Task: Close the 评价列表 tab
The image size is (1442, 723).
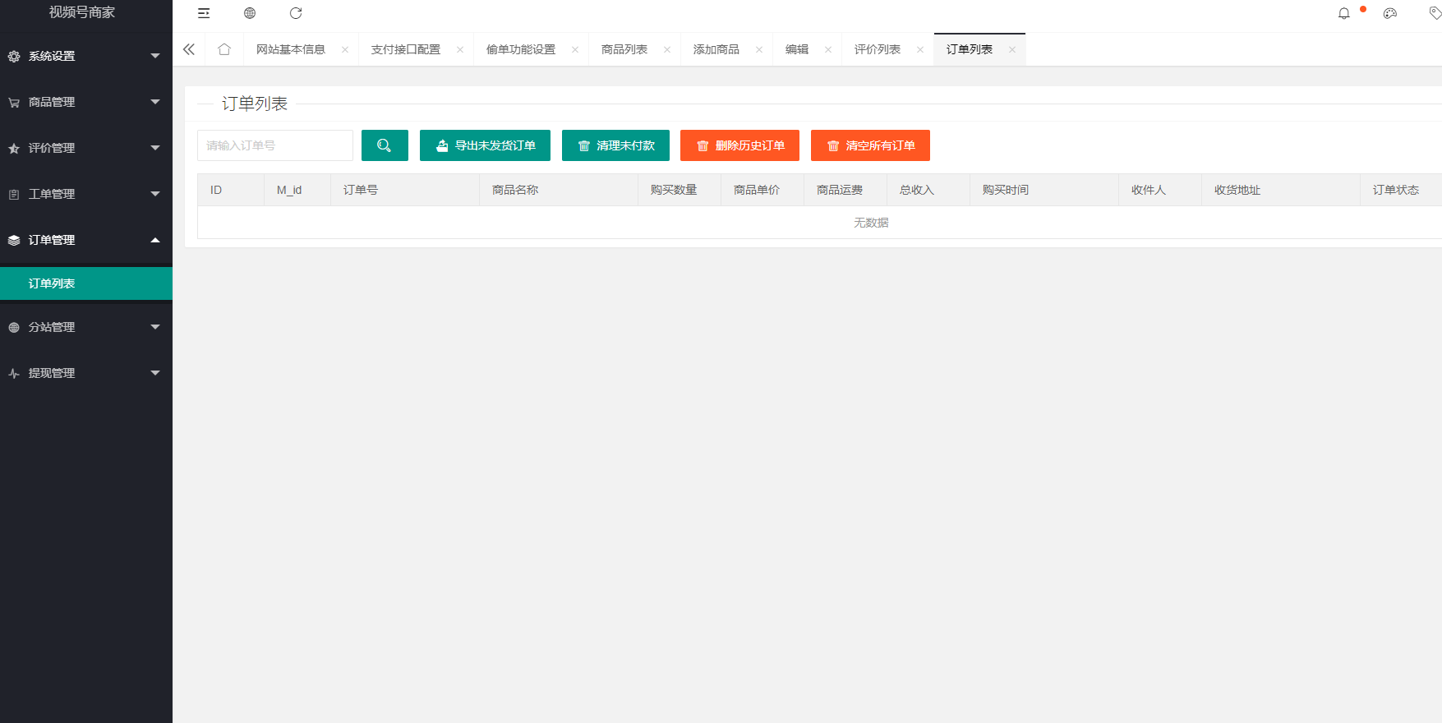Action: point(920,49)
